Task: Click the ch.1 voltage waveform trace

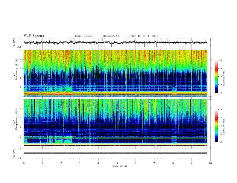Action: [x=115, y=42]
